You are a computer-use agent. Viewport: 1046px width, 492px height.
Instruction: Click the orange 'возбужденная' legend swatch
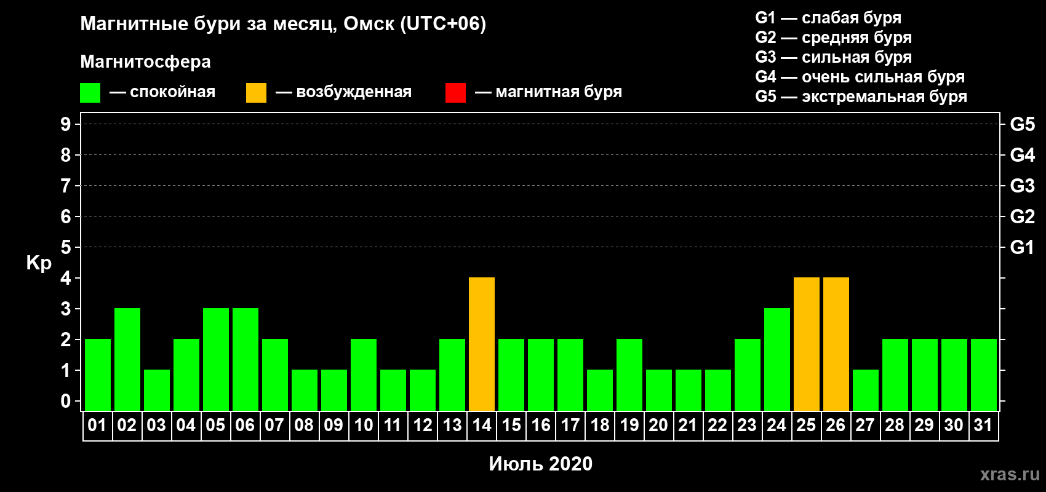(x=256, y=93)
